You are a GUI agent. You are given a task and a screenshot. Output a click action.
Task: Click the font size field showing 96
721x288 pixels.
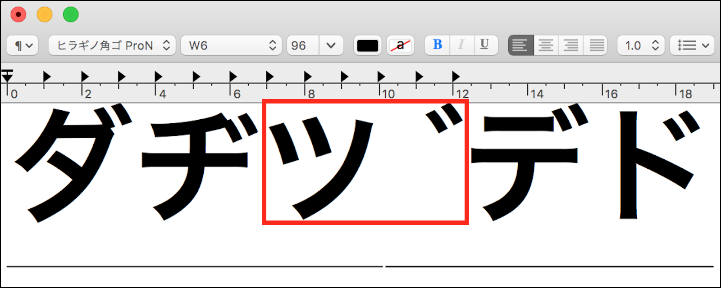[302, 45]
